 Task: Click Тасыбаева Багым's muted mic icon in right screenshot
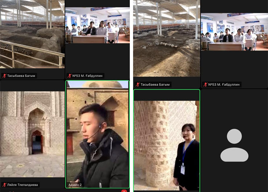pos(138,84)
